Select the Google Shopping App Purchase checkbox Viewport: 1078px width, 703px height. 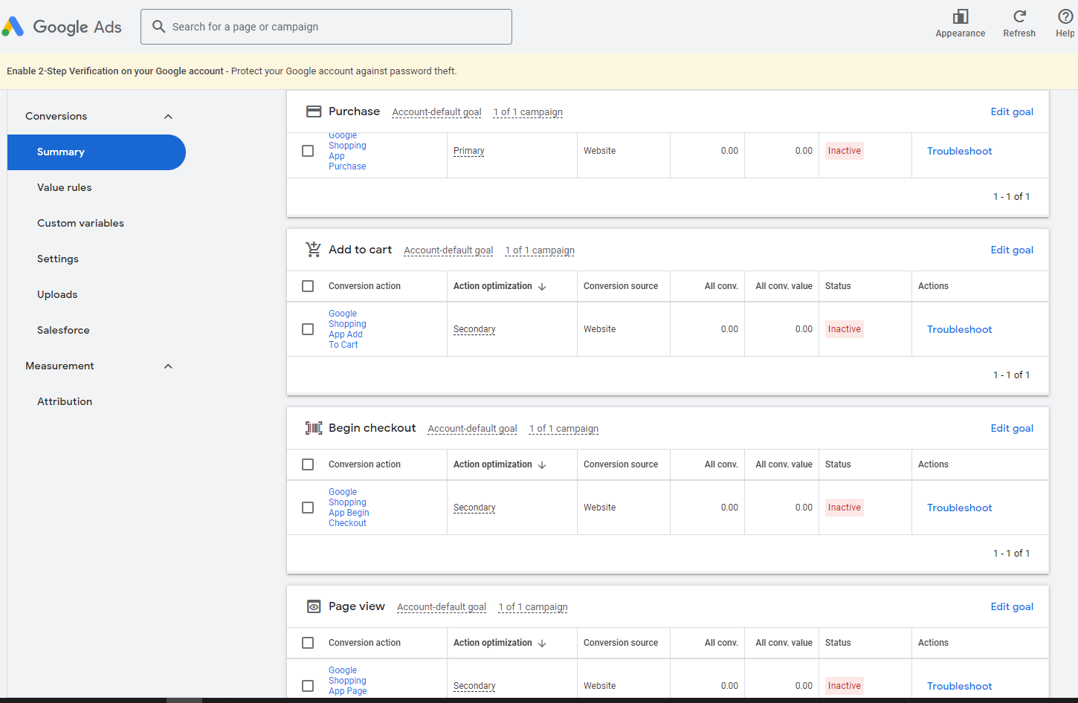click(308, 150)
